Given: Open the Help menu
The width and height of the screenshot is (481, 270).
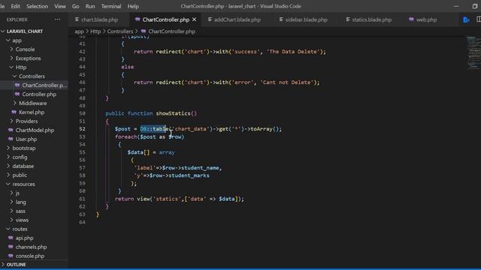Looking at the screenshot, I should click(x=133, y=6).
